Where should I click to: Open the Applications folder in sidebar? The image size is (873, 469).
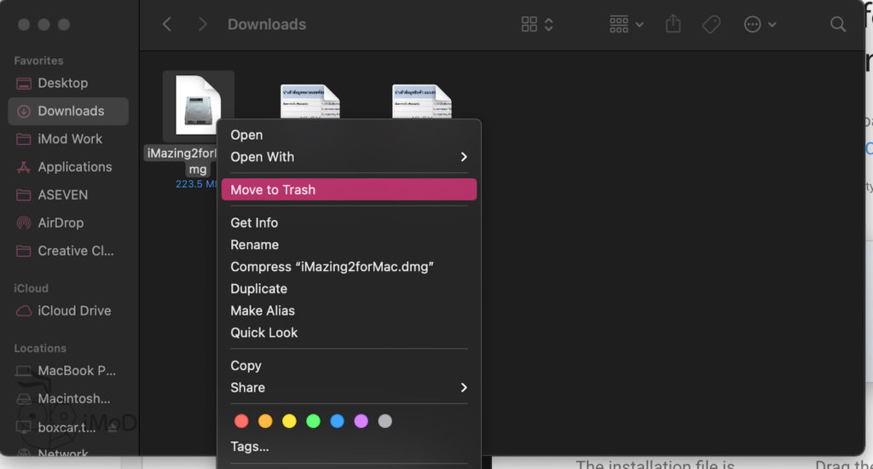[x=74, y=167]
